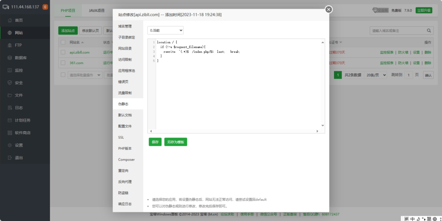Toggle the select-all sites header checkbox
Image resolution: width=442 pixels, height=221 pixels.
[x=63, y=42]
